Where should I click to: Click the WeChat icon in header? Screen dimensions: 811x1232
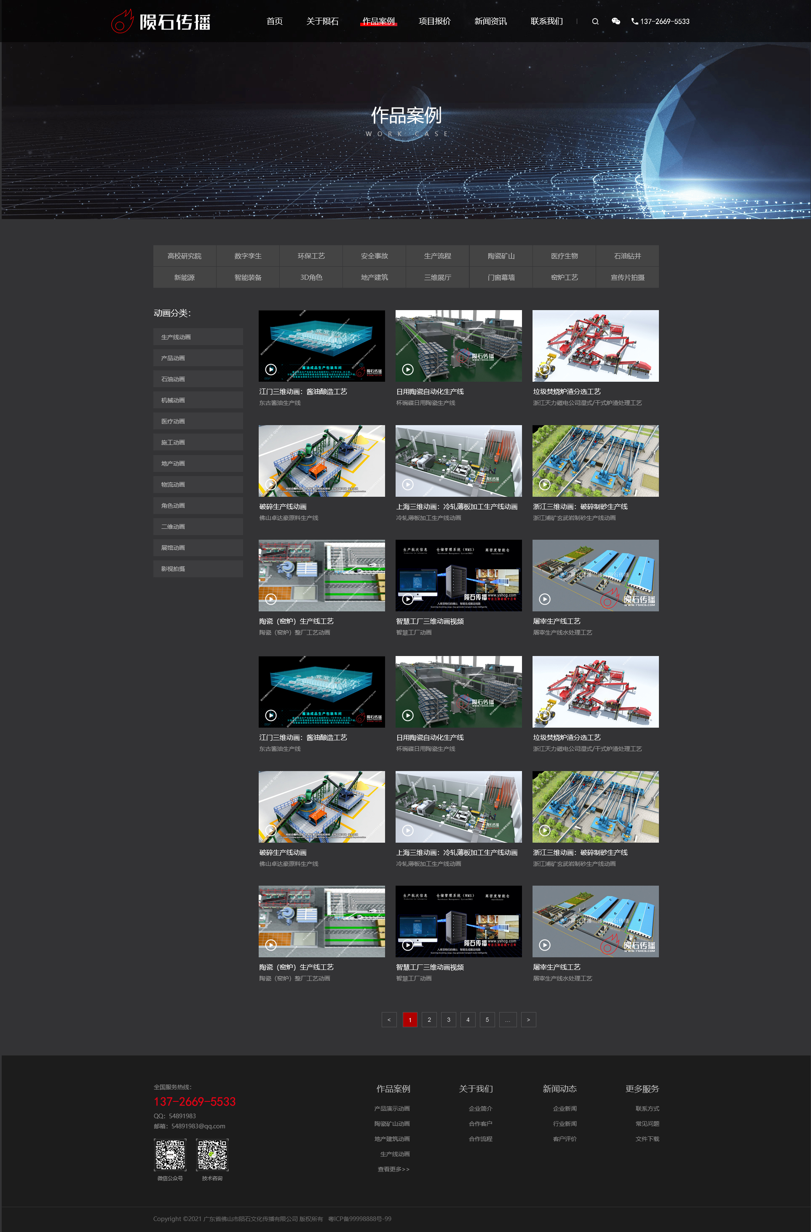coord(616,21)
